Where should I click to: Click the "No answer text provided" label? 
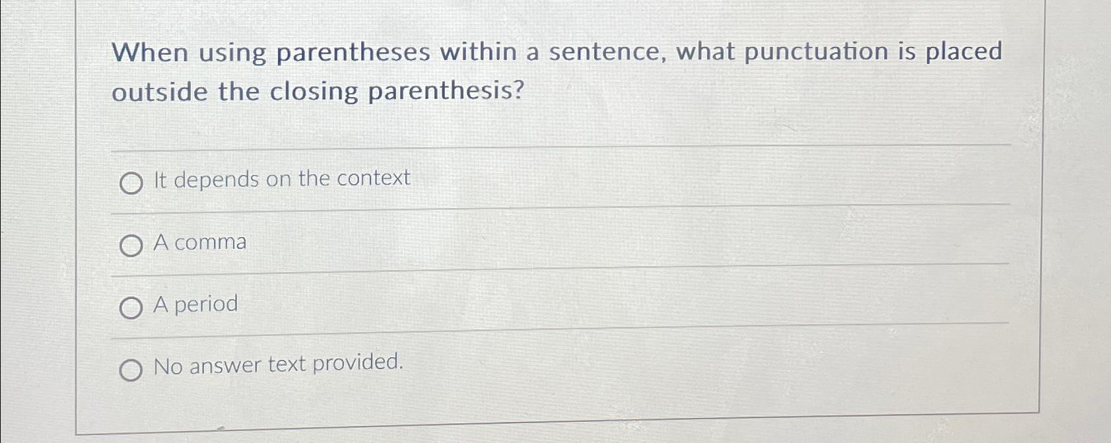pyautogui.click(x=277, y=364)
